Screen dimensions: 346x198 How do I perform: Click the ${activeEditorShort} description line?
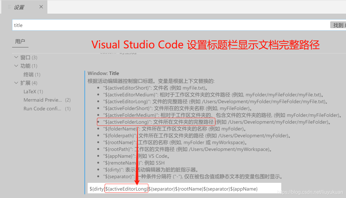point(155,88)
